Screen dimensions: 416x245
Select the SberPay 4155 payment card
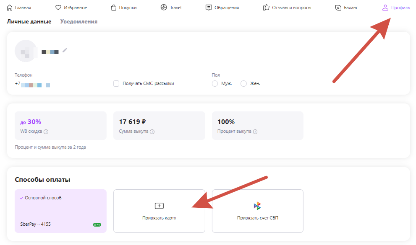60,211
